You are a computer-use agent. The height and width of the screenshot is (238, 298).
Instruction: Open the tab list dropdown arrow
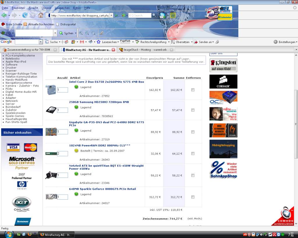click(296, 50)
